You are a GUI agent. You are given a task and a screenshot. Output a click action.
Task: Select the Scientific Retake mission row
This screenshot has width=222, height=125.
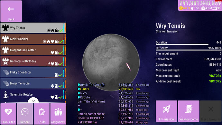[x=33, y=94]
